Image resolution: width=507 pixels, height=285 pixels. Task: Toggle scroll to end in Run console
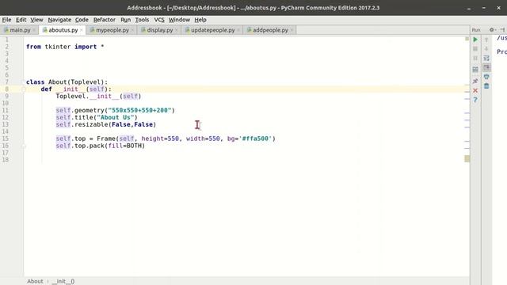(486, 67)
